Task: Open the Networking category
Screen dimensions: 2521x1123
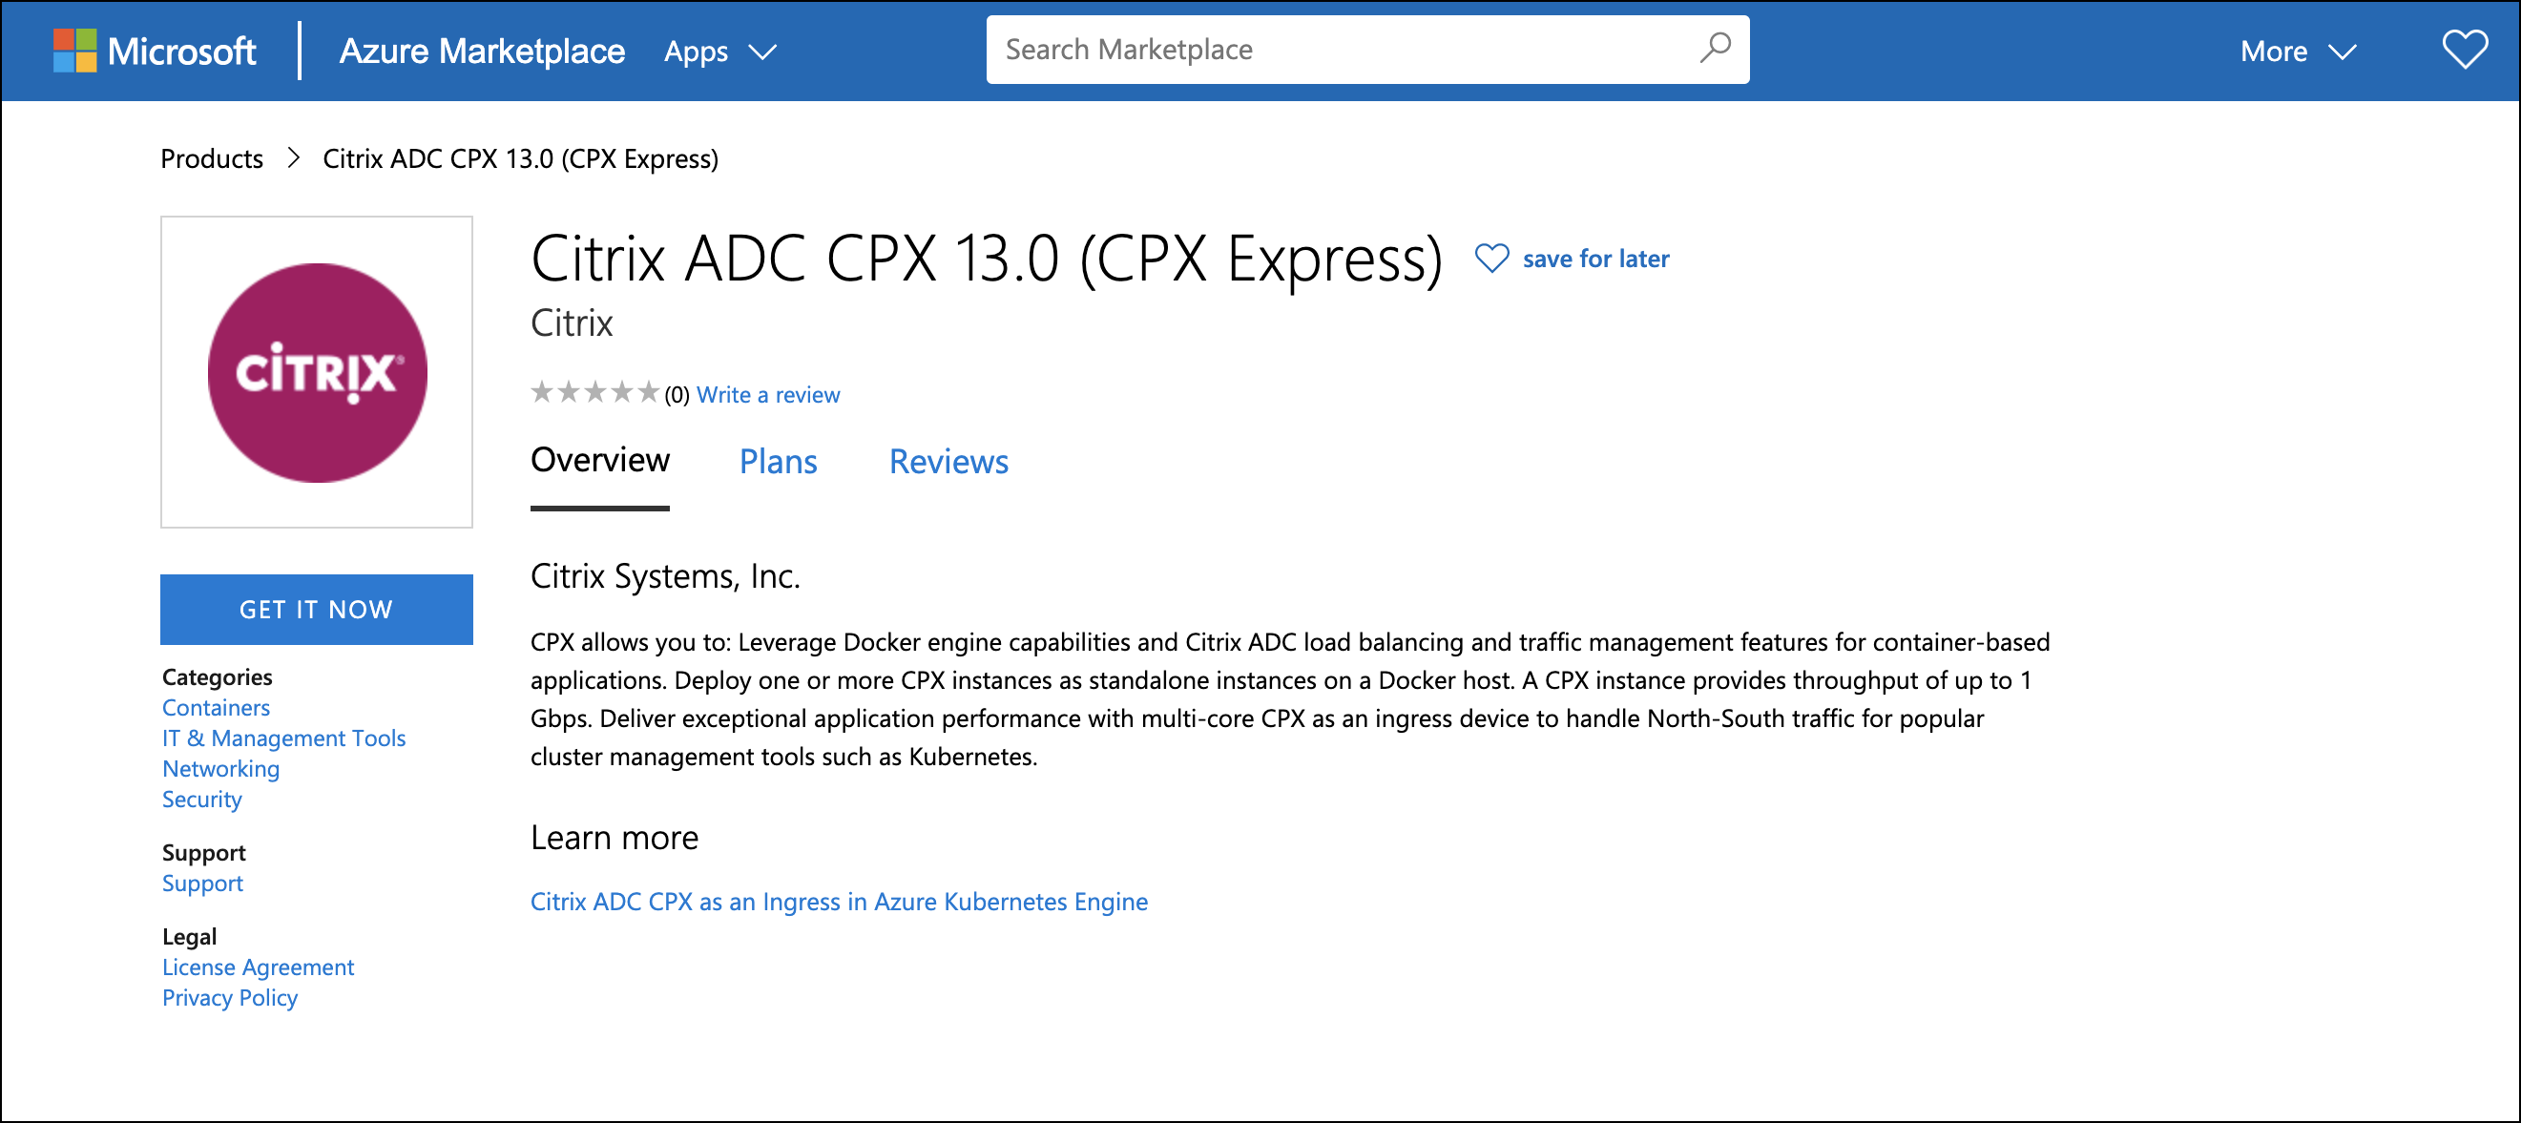Action: coord(221,769)
